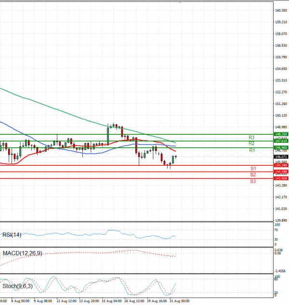Click the R1 resistance level label
The image size is (289, 305).
[x=252, y=150]
